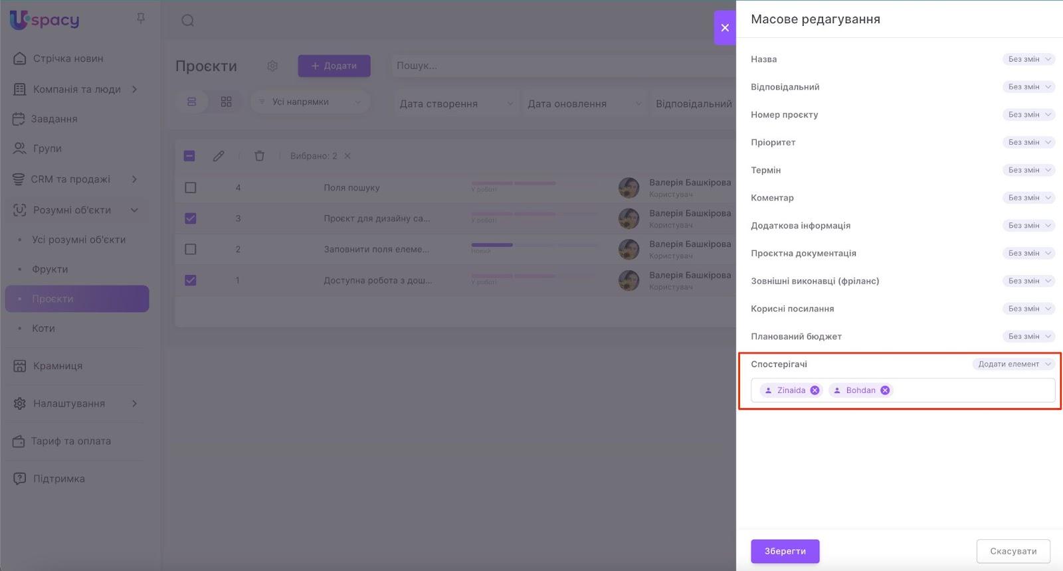Open project settings gear next to Проєкти

[272, 66]
